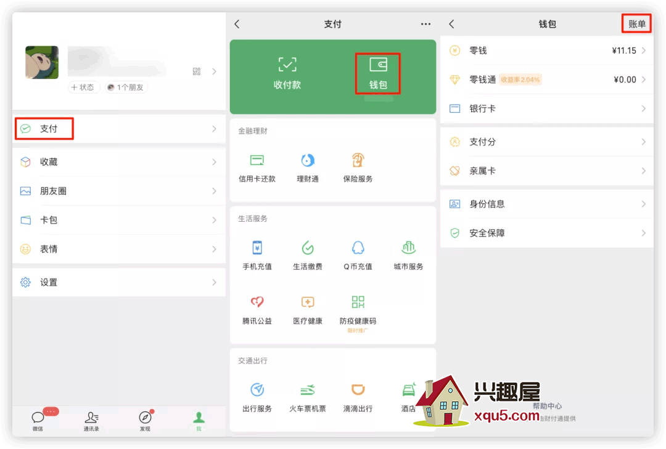This screenshot has width=666, height=449.
Task: Open the 收藏 favorites row
Action: (119, 162)
